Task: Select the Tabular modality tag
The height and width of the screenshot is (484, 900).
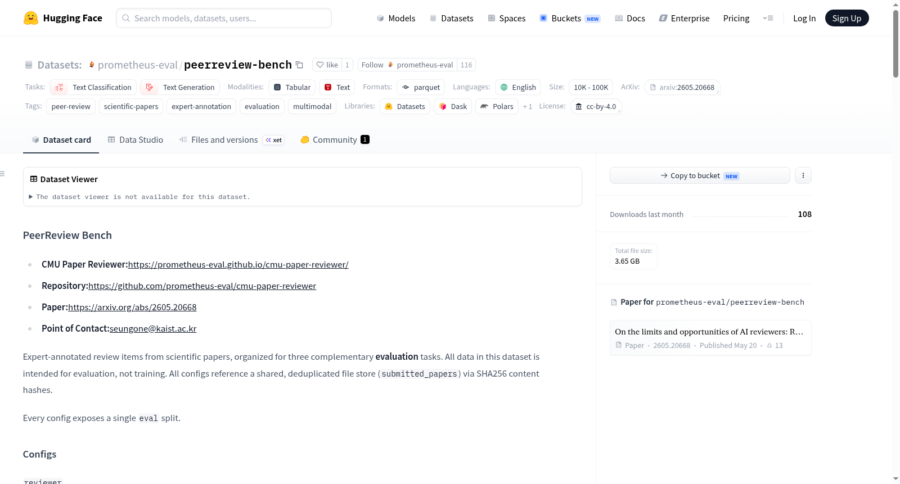Action: 292,87
